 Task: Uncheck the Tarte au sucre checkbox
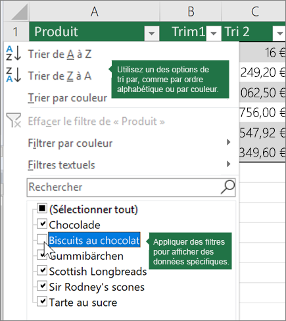click(x=42, y=301)
